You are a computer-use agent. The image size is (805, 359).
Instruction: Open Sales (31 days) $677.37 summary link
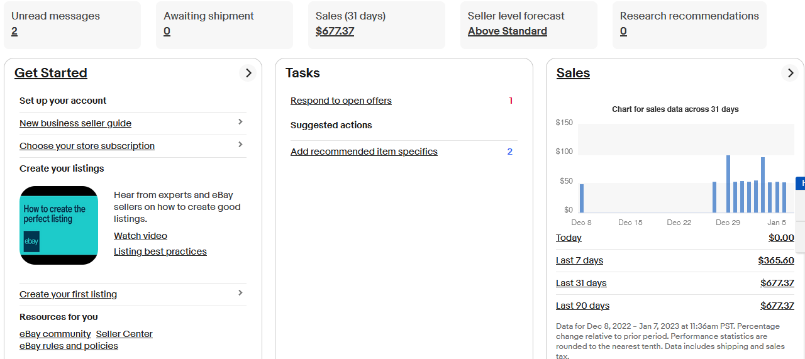click(335, 31)
